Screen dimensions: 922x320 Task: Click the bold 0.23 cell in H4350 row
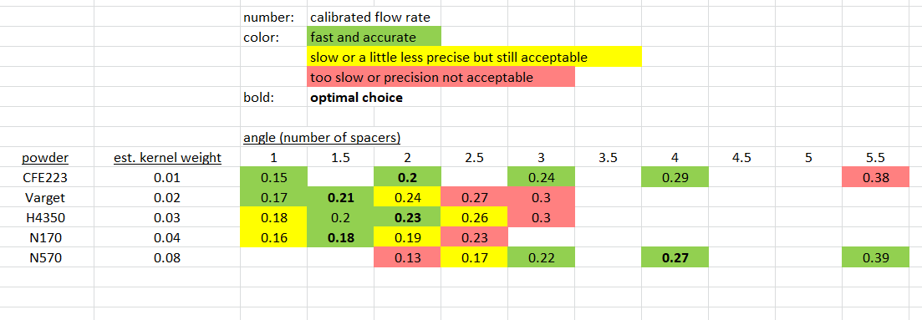point(407,217)
